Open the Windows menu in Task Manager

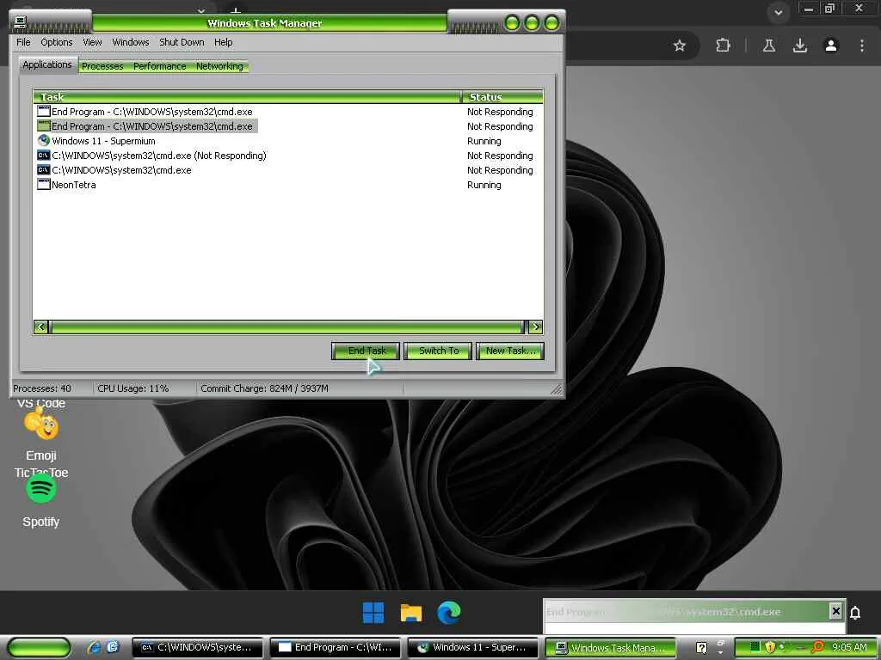131,42
